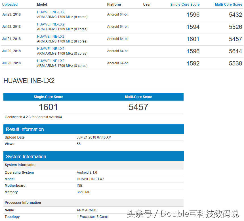Select the 1601 score in the results table

point(193,39)
